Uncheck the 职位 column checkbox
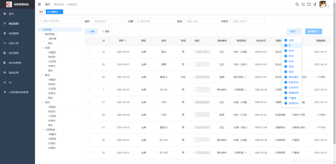 [x=286, y=56]
